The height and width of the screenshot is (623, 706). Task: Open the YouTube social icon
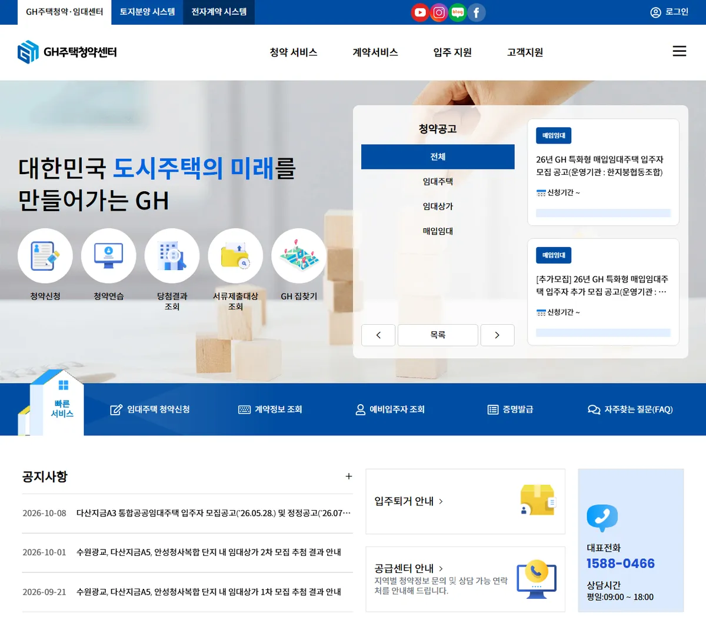click(420, 12)
